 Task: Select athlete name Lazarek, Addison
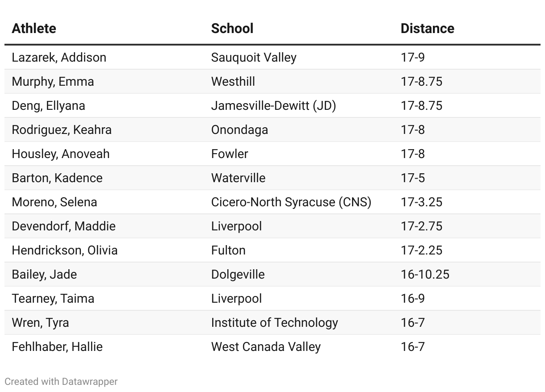tap(59, 58)
